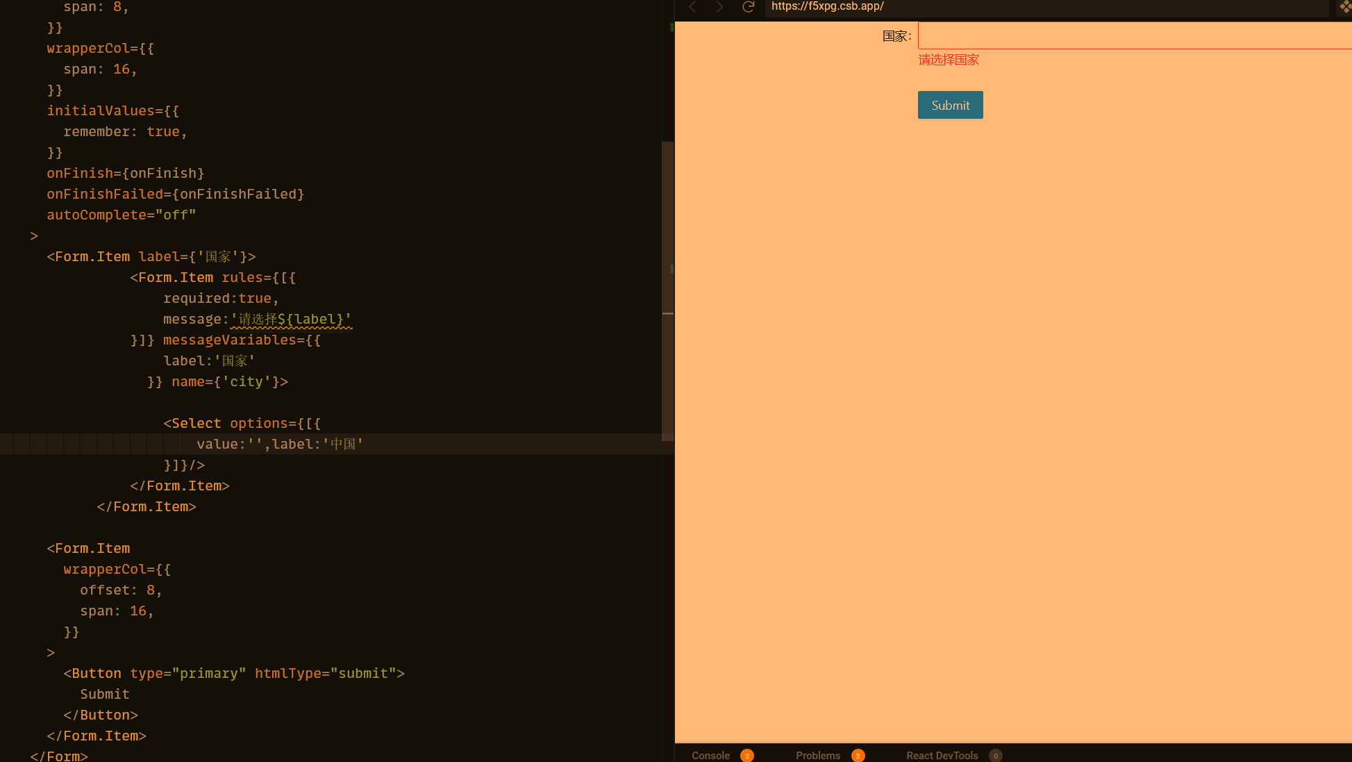
Task: Click the preview forward navigation arrow
Action: [x=719, y=7]
